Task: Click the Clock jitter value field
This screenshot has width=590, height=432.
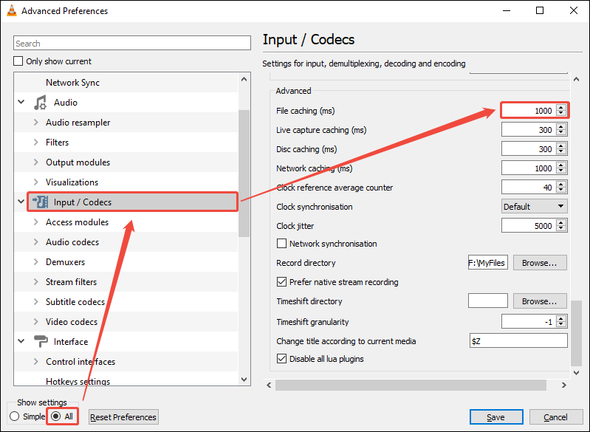Action: [x=529, y=226]
